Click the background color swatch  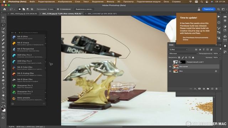(4, 111)
